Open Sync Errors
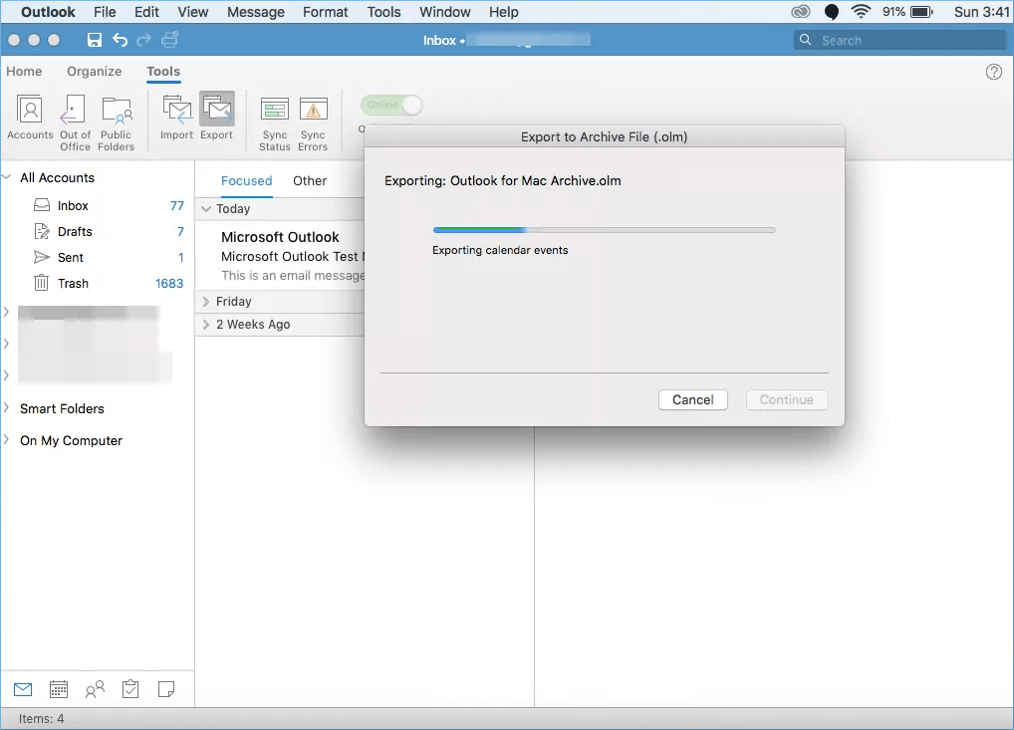 click(313, 122)
